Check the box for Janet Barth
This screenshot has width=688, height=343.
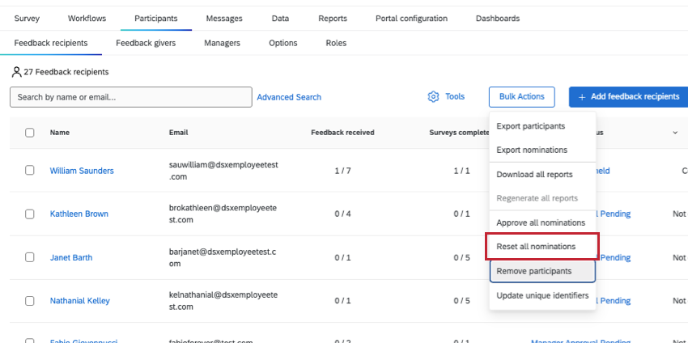29,257
